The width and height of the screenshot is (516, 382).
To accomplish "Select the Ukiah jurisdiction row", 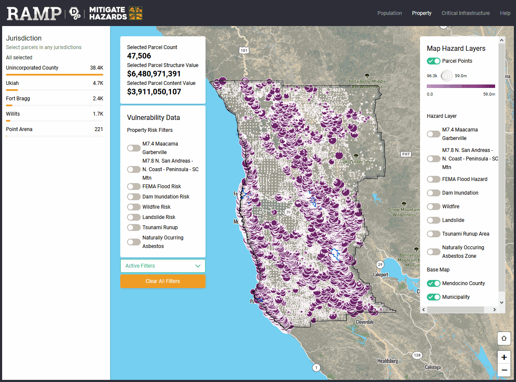I will (55, 84).
